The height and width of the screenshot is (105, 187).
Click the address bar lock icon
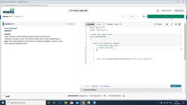pos(3,5)
